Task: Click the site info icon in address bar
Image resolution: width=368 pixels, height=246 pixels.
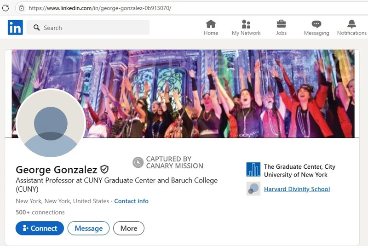Action: click(x=21, y=8)
